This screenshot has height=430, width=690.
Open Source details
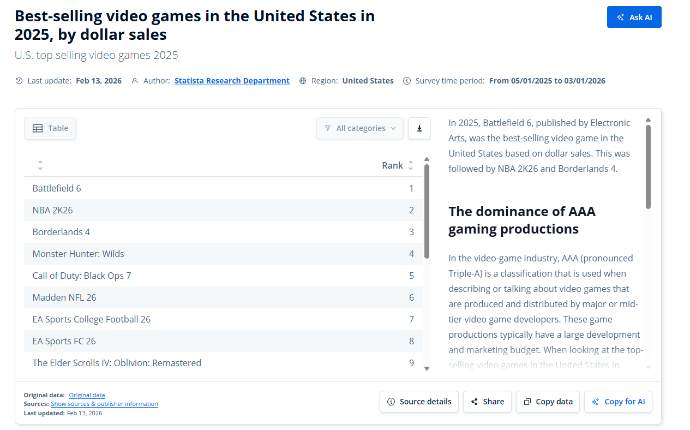[419, 402]
